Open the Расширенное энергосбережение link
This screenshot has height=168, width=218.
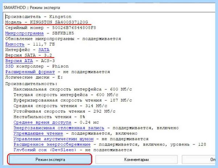(x=52, y=144)
